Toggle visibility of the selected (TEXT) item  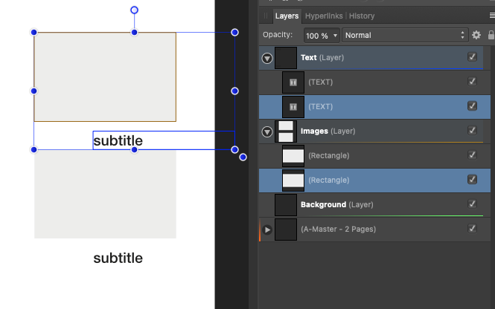(472, 105)
